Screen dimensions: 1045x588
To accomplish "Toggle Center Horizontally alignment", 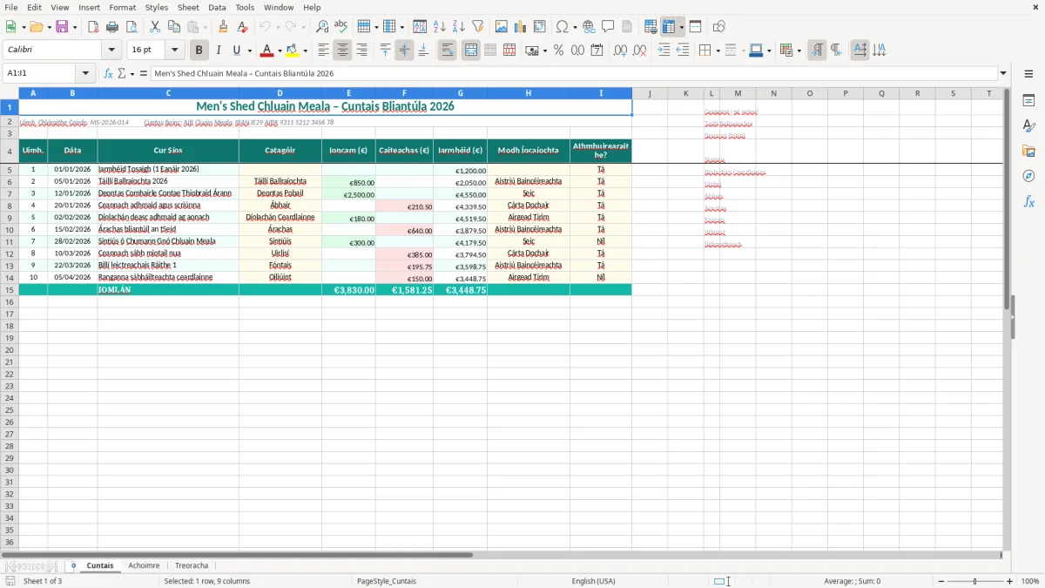I will tap(342, 51).
